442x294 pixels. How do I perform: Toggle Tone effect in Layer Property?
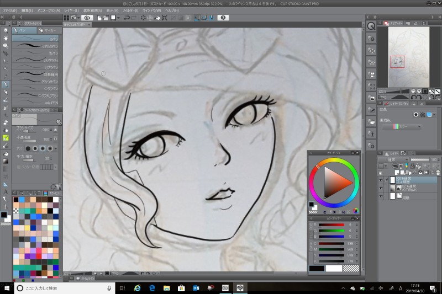[x=423, y=115]
